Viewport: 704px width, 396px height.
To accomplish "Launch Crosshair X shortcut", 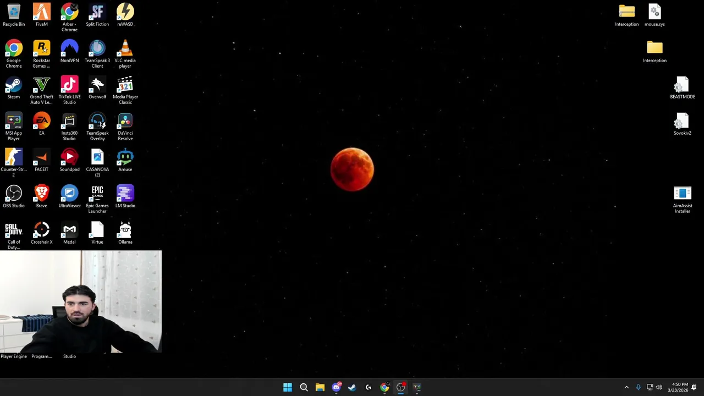I will point(41,233).
